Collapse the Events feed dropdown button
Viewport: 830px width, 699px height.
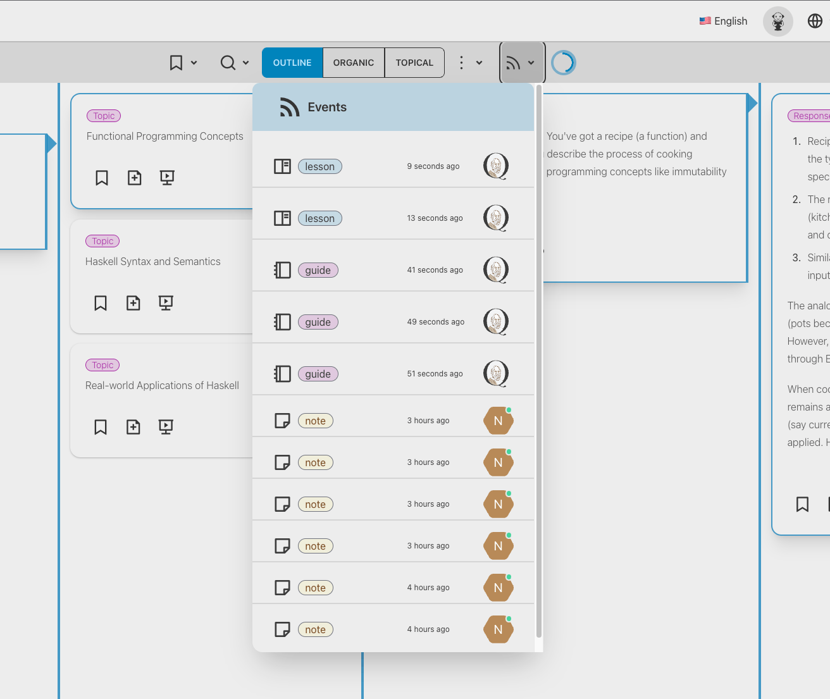click(x=522, y=63)
